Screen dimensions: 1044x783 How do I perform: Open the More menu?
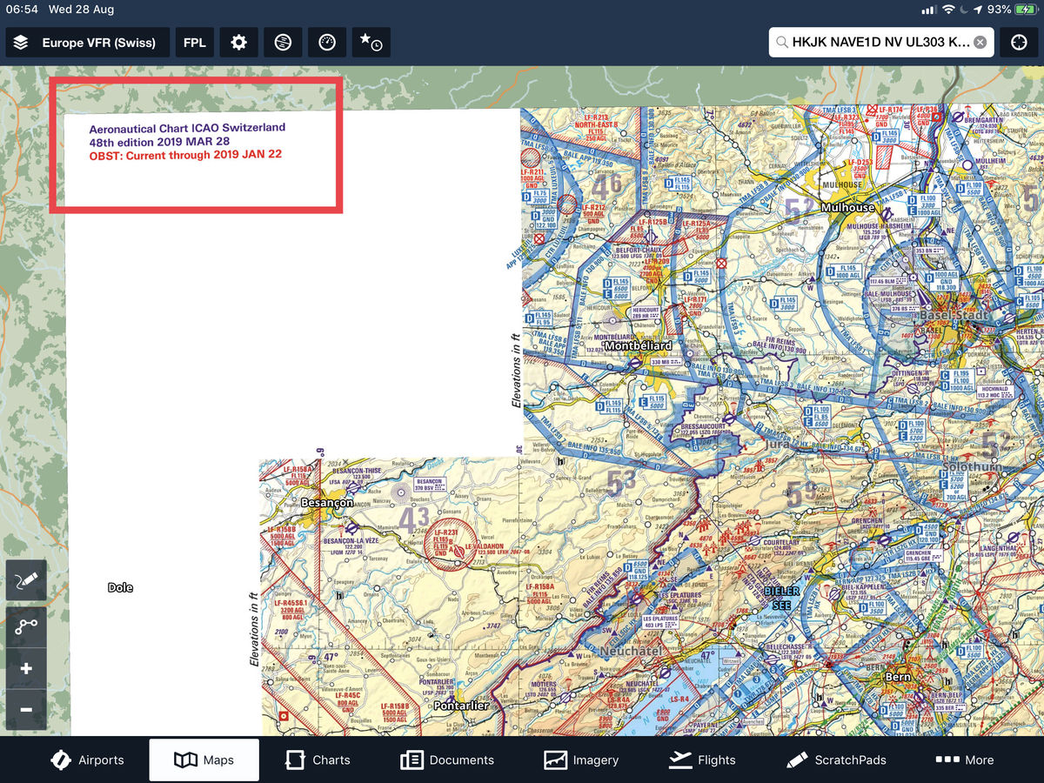[964, 760]
